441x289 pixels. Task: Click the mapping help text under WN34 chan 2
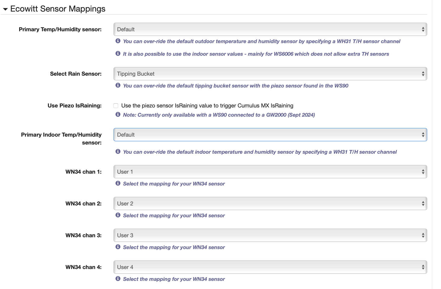(174, 216)
